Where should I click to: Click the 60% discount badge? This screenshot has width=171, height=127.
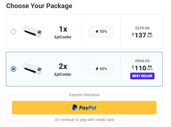(x=101, y=69)
